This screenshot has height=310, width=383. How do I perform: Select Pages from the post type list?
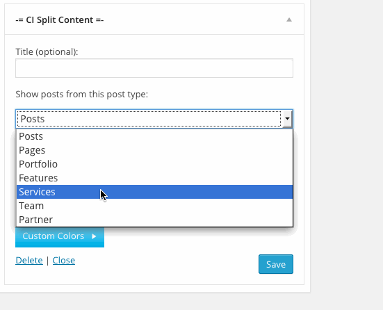(x=154, y=150)
